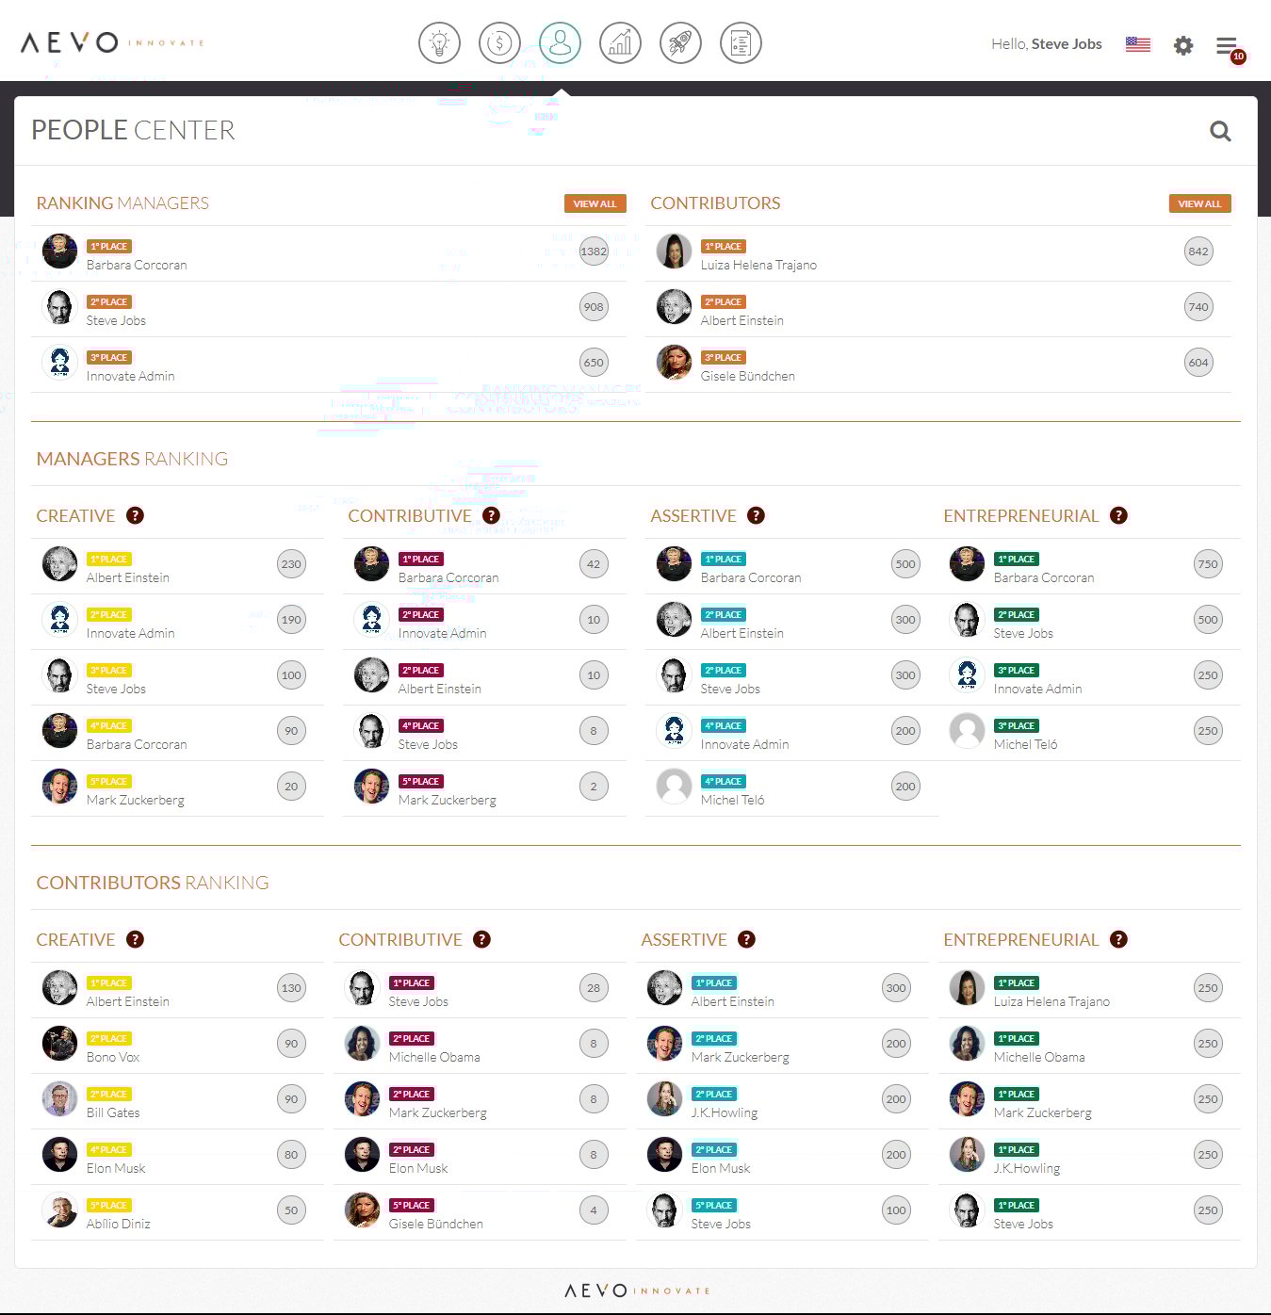Viewport: 1271px width, 1315px height.
Task: Select Michel Teló name under Managers Assertive
Action: 732,801
